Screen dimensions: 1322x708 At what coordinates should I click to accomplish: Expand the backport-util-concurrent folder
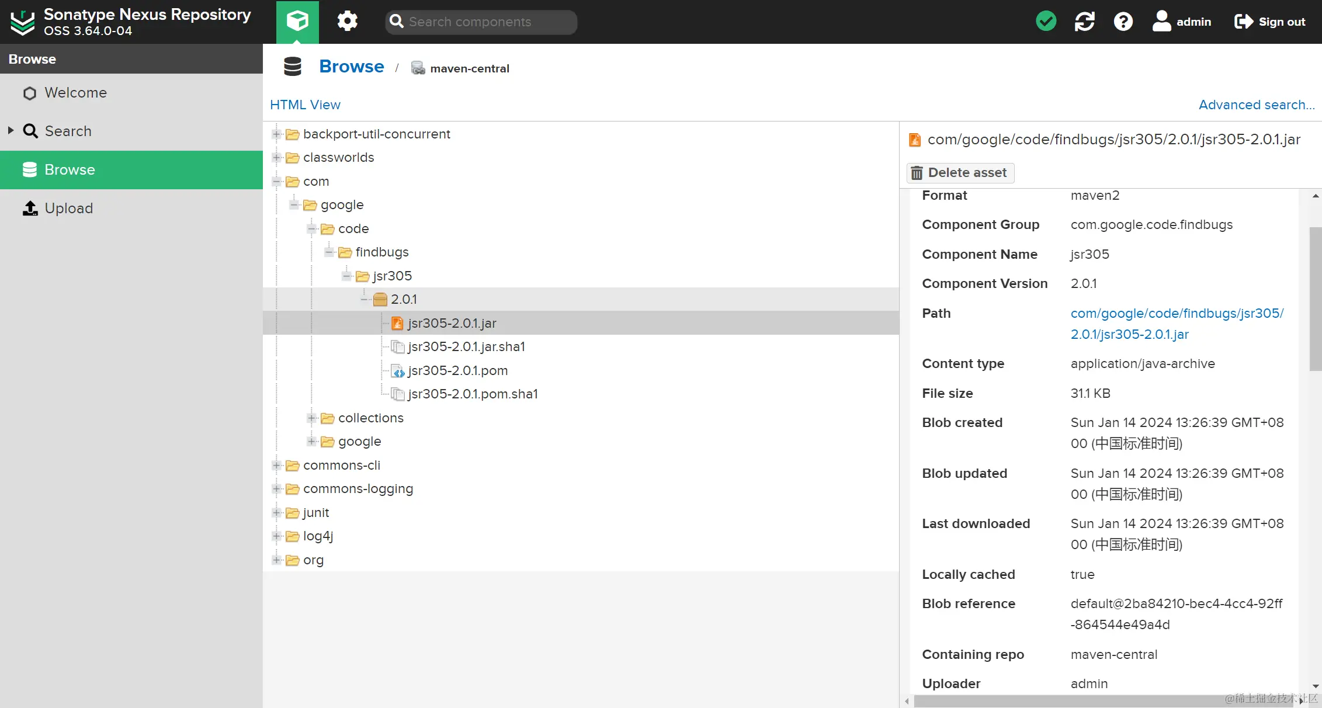277,134
